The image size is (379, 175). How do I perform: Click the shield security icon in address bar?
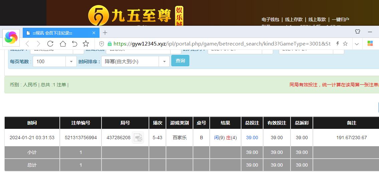[102, 43]
